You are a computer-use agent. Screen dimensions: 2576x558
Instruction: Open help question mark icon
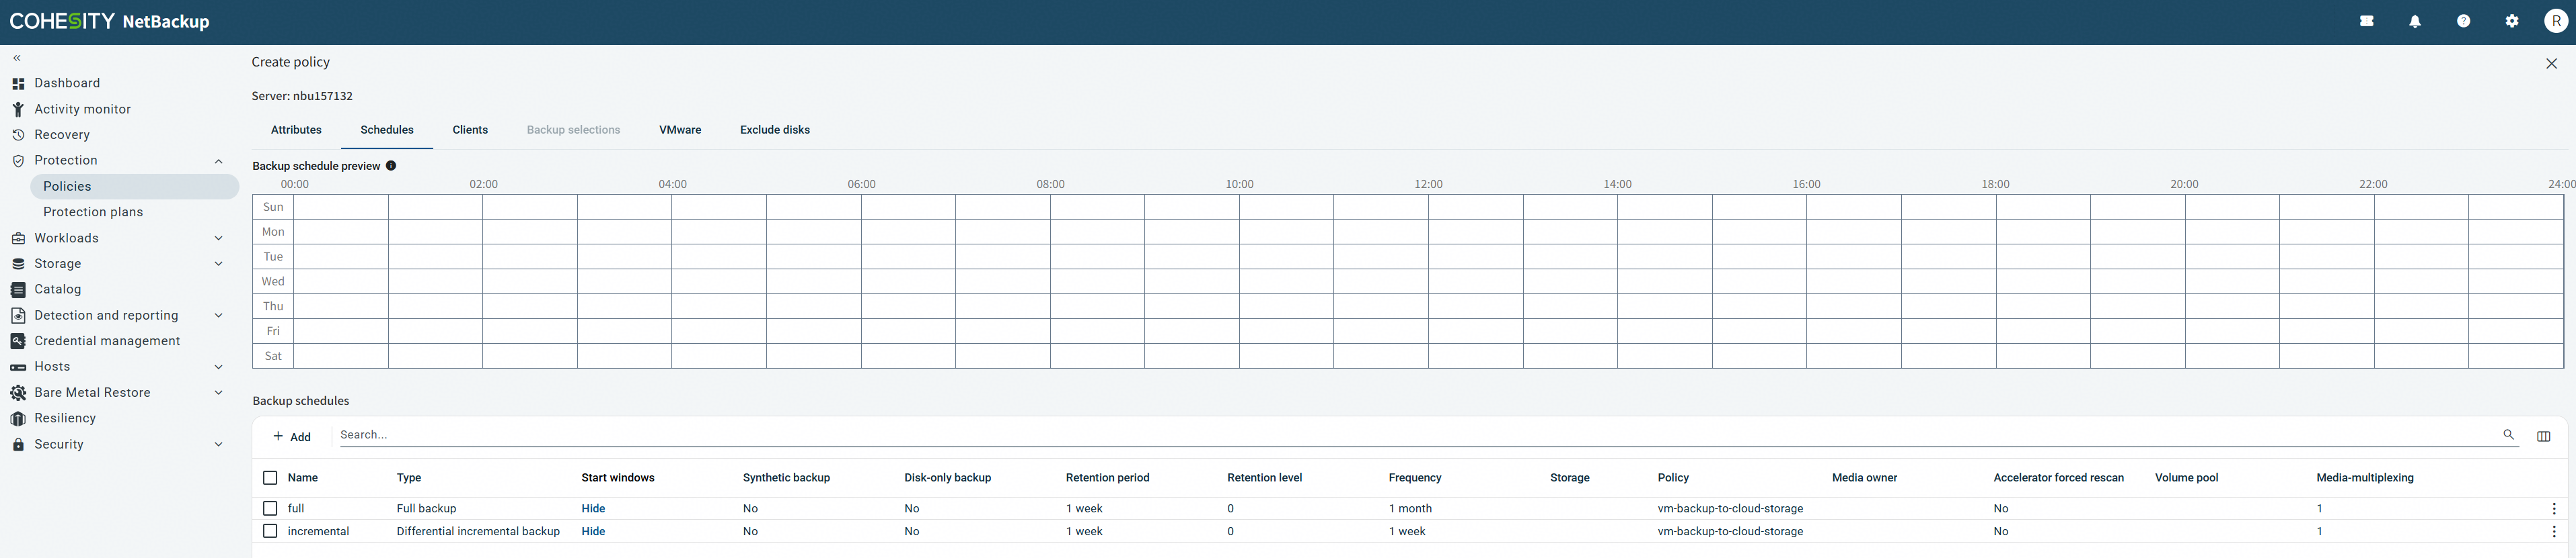point(2463,21)
